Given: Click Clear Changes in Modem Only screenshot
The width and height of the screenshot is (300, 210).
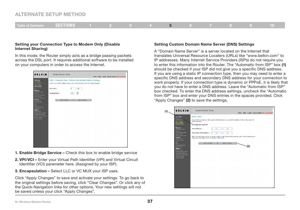Looking at the screenshot, I should coord(64,100).
